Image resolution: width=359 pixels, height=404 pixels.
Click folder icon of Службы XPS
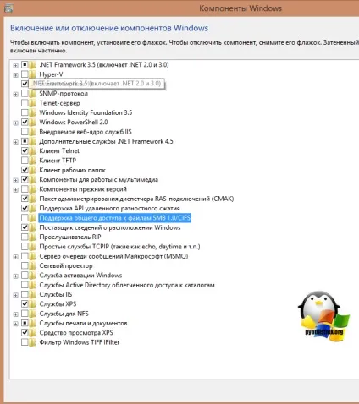(32, 304)
